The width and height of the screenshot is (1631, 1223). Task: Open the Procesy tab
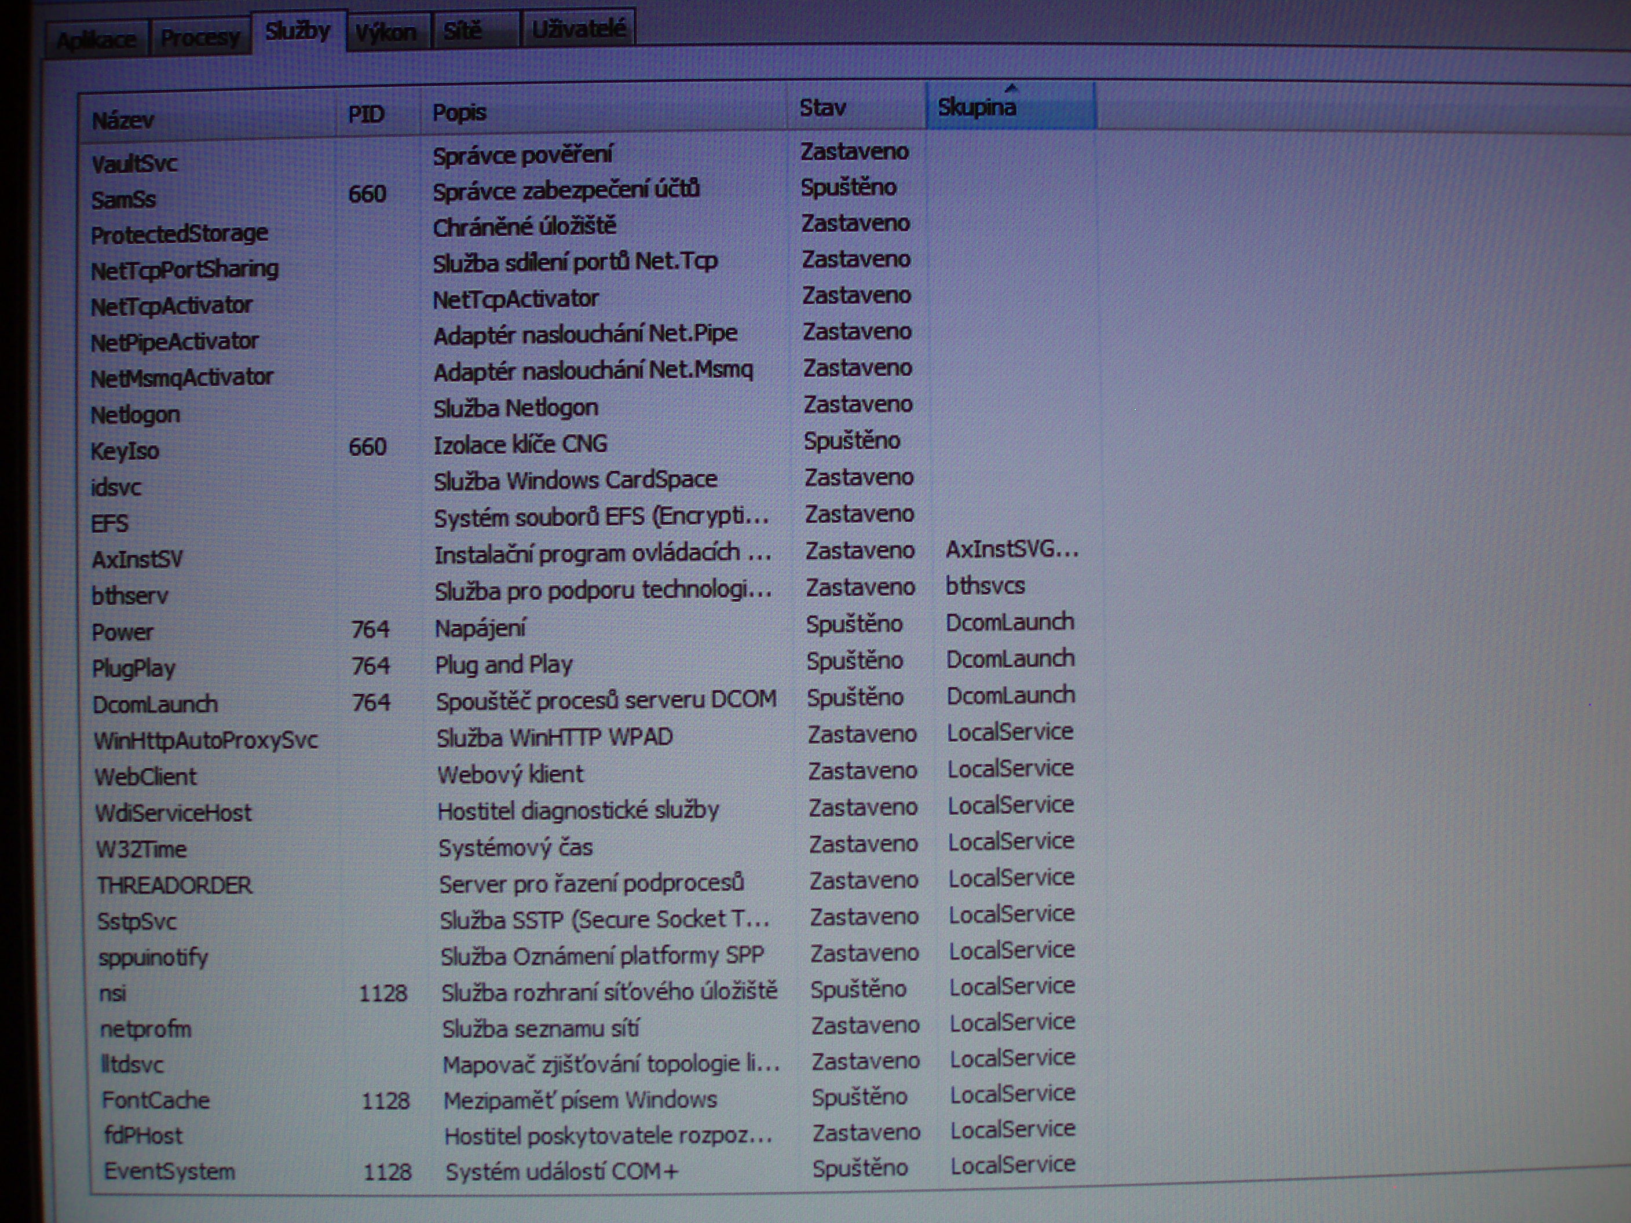tap(199, 36)
